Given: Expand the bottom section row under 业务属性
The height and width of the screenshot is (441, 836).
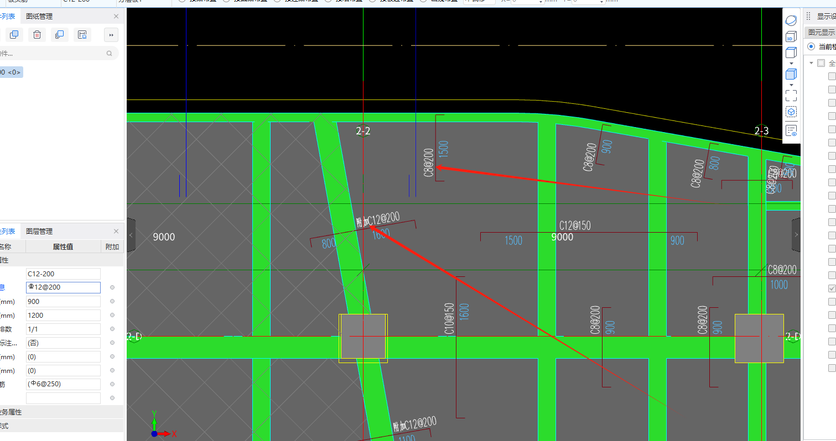Looking at the screenshot, I should pyautogui.click(x=61, y=426).
